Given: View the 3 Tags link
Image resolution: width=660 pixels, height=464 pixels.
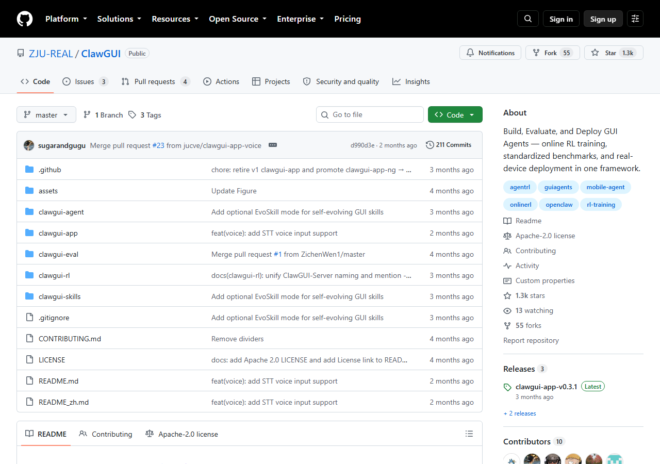Looking at the screenshot, I should (145, 115).
